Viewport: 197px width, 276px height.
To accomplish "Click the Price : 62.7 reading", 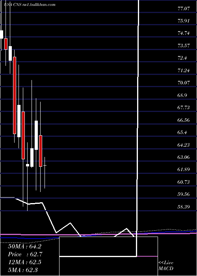I will pos(25,254).
